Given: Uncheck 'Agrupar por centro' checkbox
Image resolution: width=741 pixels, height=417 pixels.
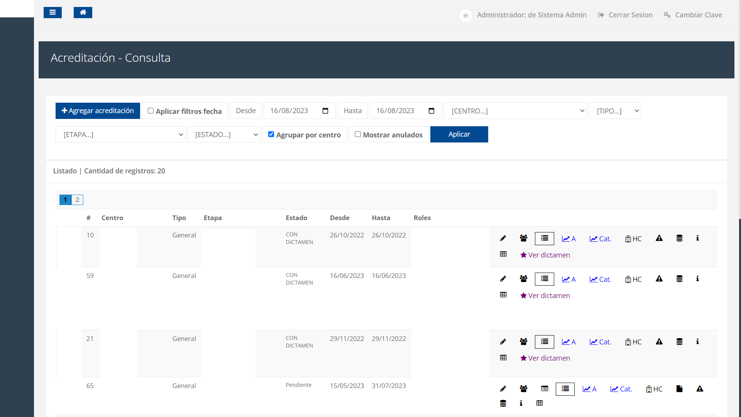Looking at the screenshot, I should click(x=271, y=134).
